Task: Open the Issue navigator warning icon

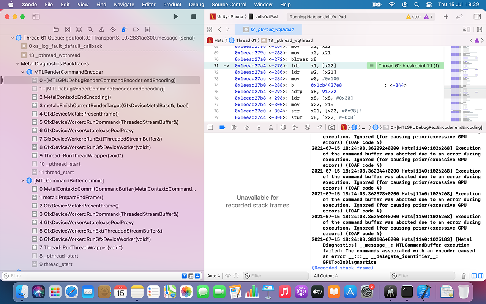Action: point(101,29)
